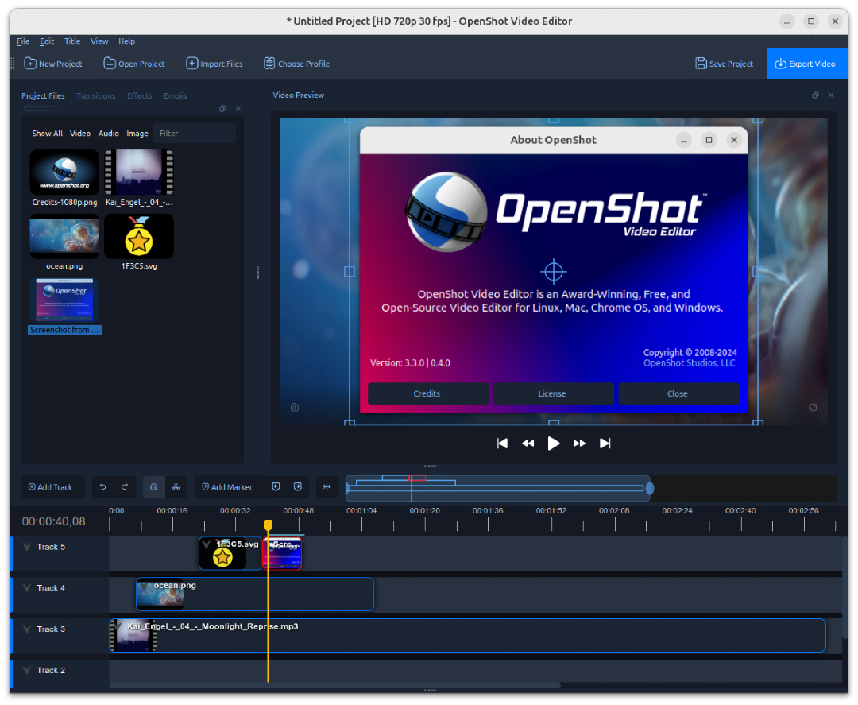
Task: Toggle snapping with the magnet icon
Action: pos(154,486)
